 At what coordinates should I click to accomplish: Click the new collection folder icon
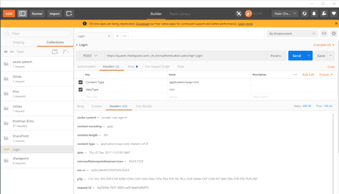click(55, 52)
